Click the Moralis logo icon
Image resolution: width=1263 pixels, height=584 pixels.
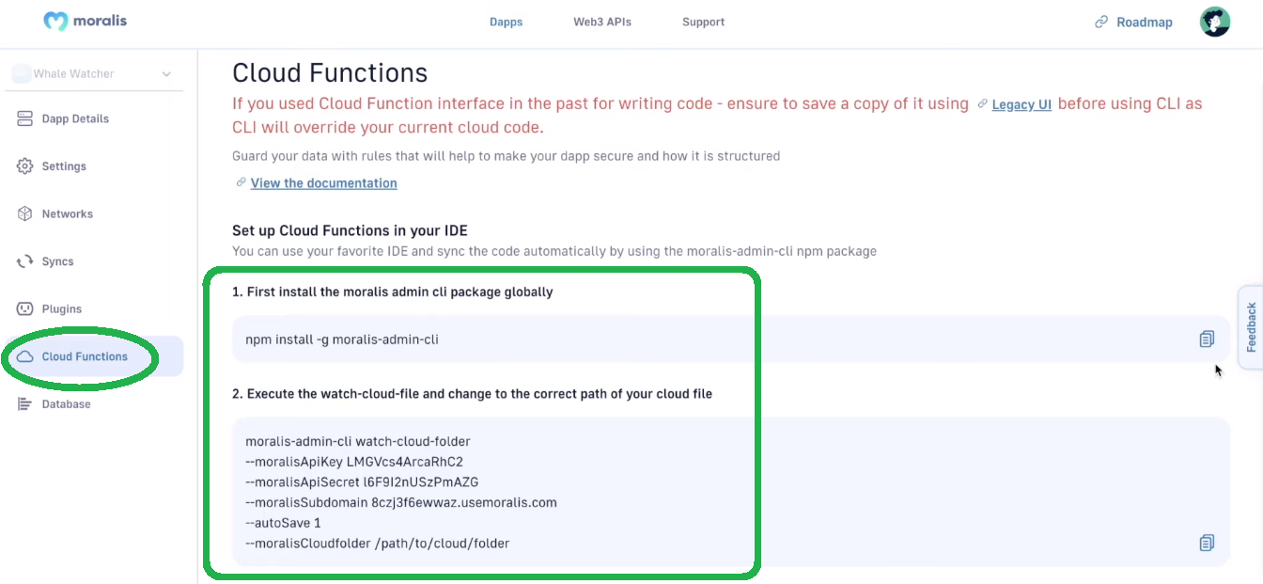pyautogui.click(x=55, y=21)
